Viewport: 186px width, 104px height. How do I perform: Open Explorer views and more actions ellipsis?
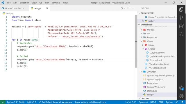pos(173,8)
